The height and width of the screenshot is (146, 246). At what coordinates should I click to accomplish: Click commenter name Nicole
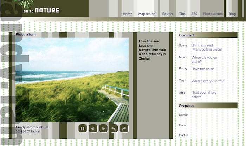pyautogui.click(x=183, y=57)
